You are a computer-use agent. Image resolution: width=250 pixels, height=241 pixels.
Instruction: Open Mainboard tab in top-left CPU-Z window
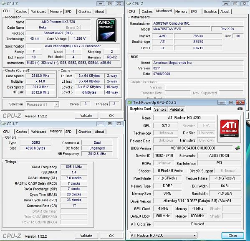pyautogui.click(x=38, y=12)
